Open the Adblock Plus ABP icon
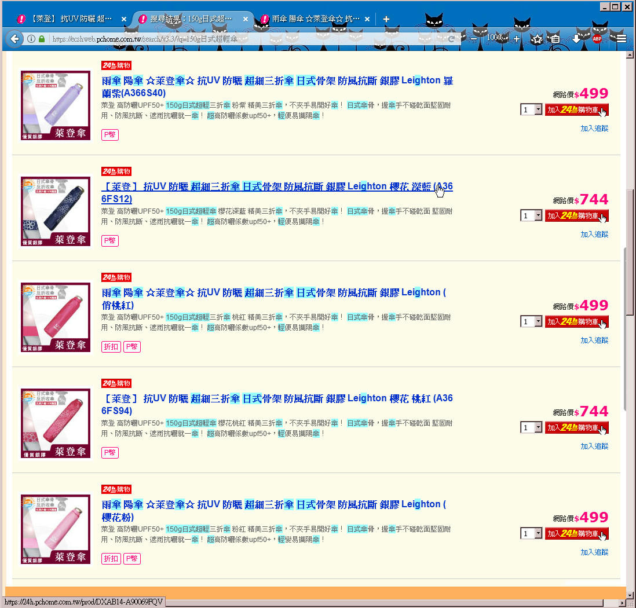This screenshot has height=608, width=636. click(597, 39)
